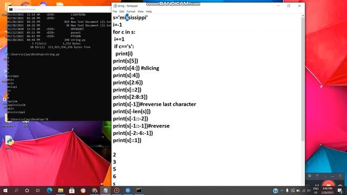Click the line print(s[2:6])
This screenshot has width=347, height=195.
coord(128,82)
